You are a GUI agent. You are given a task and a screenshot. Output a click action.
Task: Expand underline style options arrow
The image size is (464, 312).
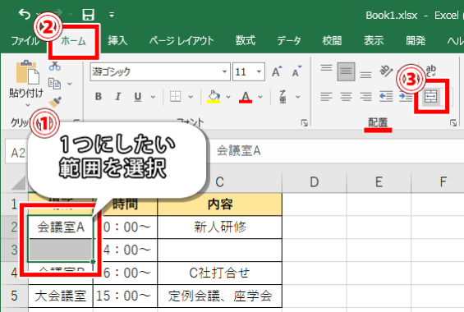(x=153, y=97)
